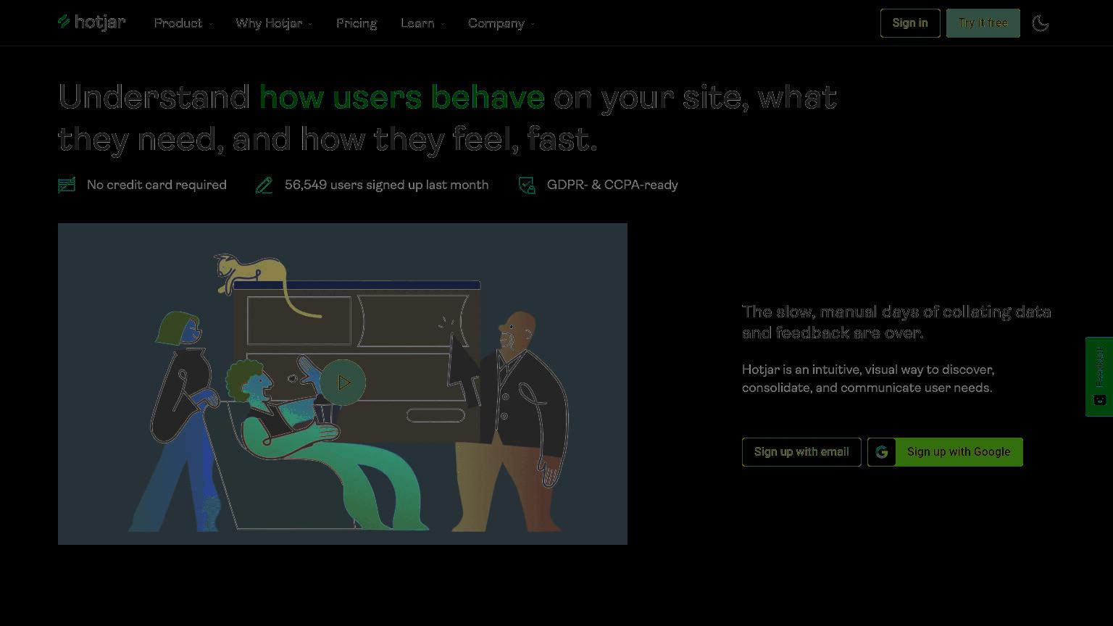Viewport: 1113px width, 626px height.
Task: Open the Pricing page
Action: [357, 23]
